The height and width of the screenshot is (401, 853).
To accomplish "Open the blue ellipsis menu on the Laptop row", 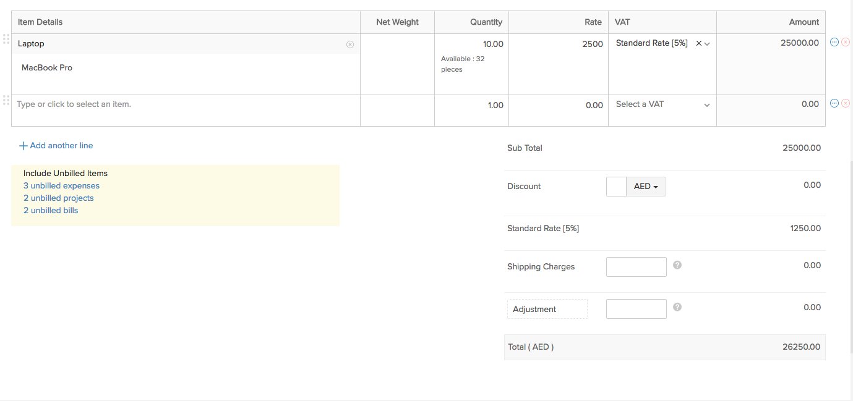I will (x=834, y=42).
